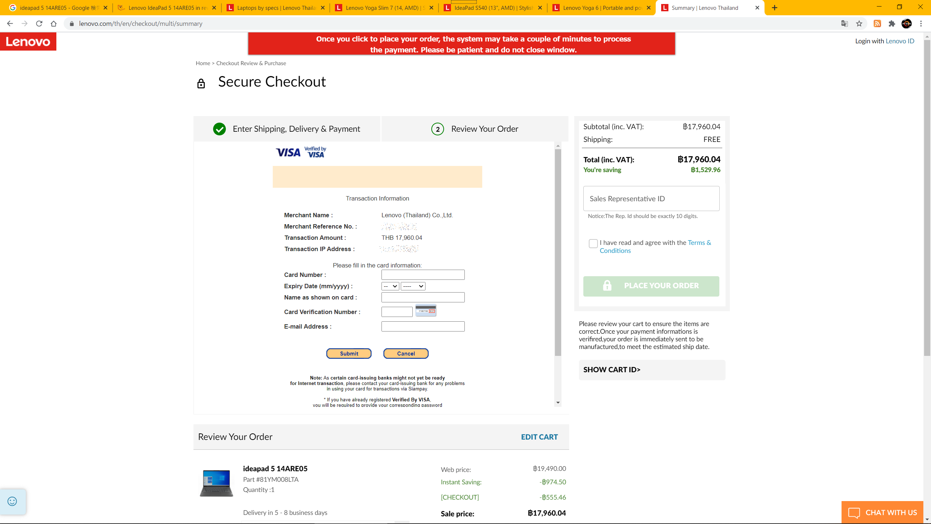Close the Lenovo Yoga 6 tab

click(648, 8)
